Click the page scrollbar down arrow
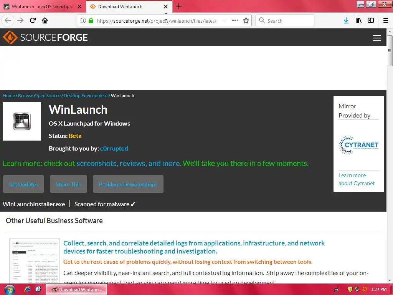 tap(390, 280)
